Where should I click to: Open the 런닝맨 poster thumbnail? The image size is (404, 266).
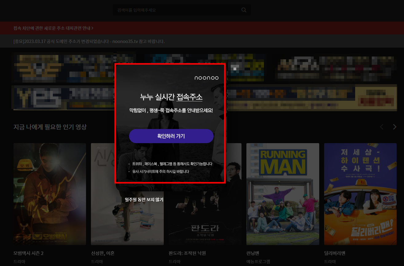pos(283,194)
